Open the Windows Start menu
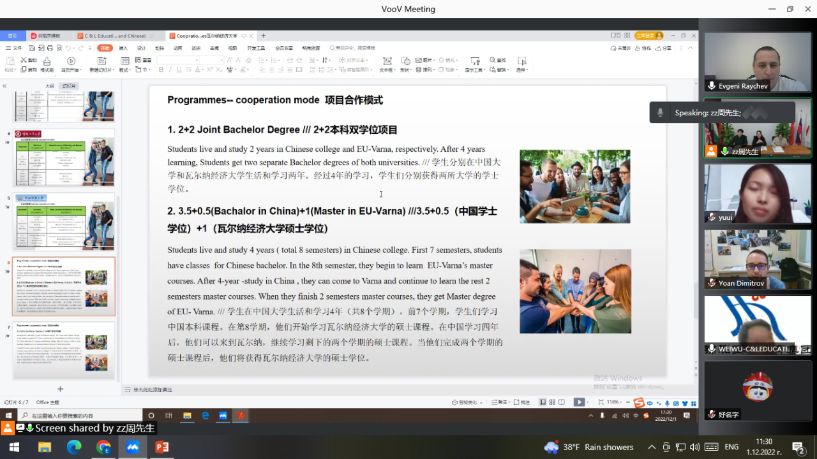 click(14, 447)
